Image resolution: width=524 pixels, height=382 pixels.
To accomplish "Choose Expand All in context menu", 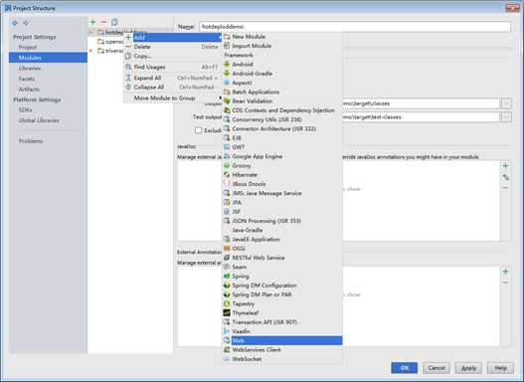I will point(173,78).
